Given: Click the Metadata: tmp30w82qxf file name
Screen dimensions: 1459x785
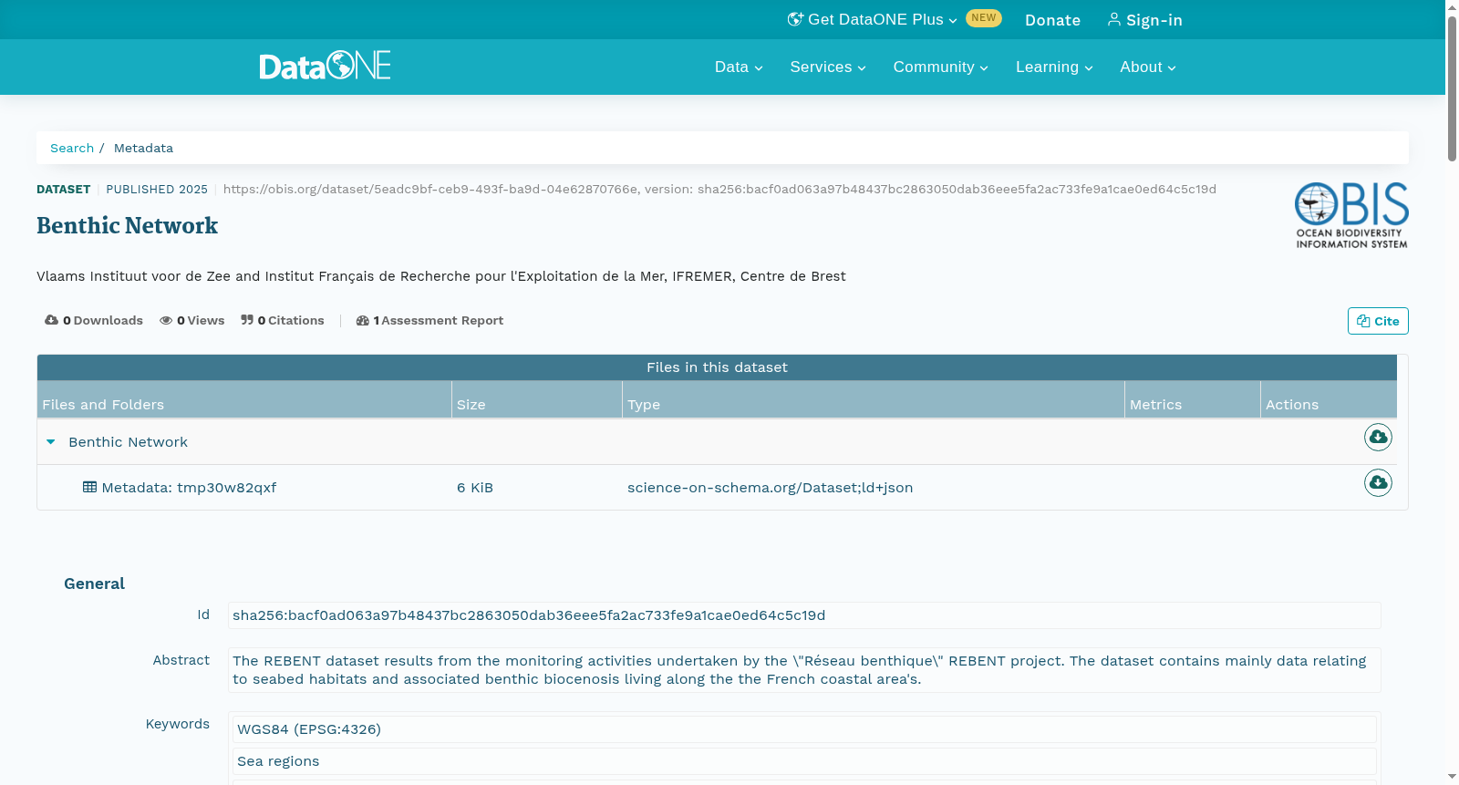Looking at the screenshot, I should click(x=189, y=488).
